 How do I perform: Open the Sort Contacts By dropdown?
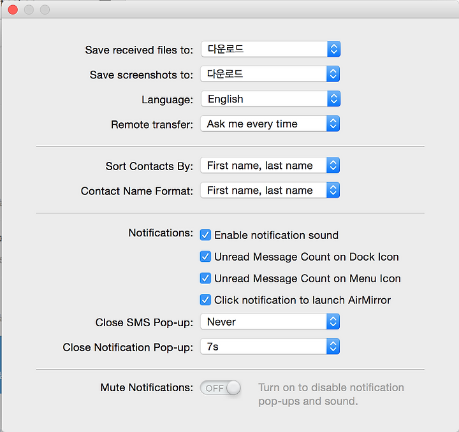270,165
